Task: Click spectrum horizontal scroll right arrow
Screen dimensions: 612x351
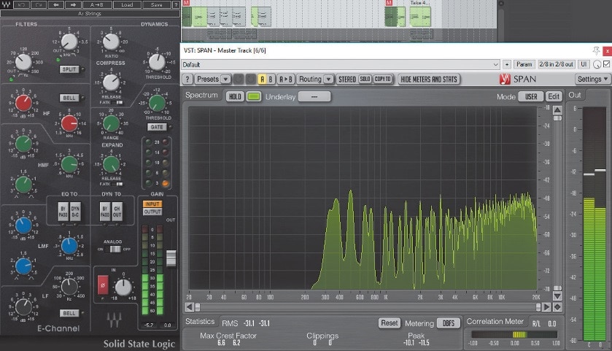Action: [546, 307]
